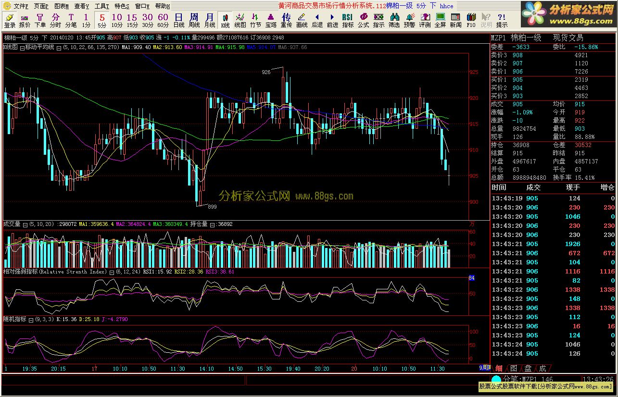Open the 筛选 filter binoculars icon
This screenshot has height=397, width=618.
394,20
